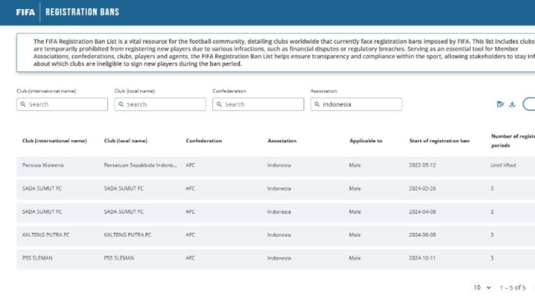Click the FIFA logo in the header

pyautogui.click(x=25, y=12)
